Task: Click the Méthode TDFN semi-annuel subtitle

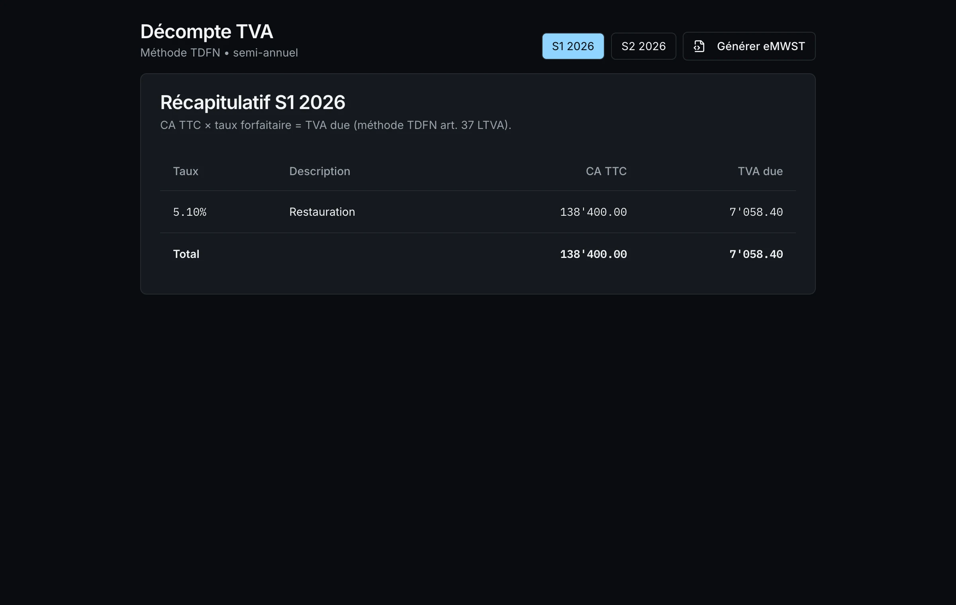Action: tap(219, 53)
